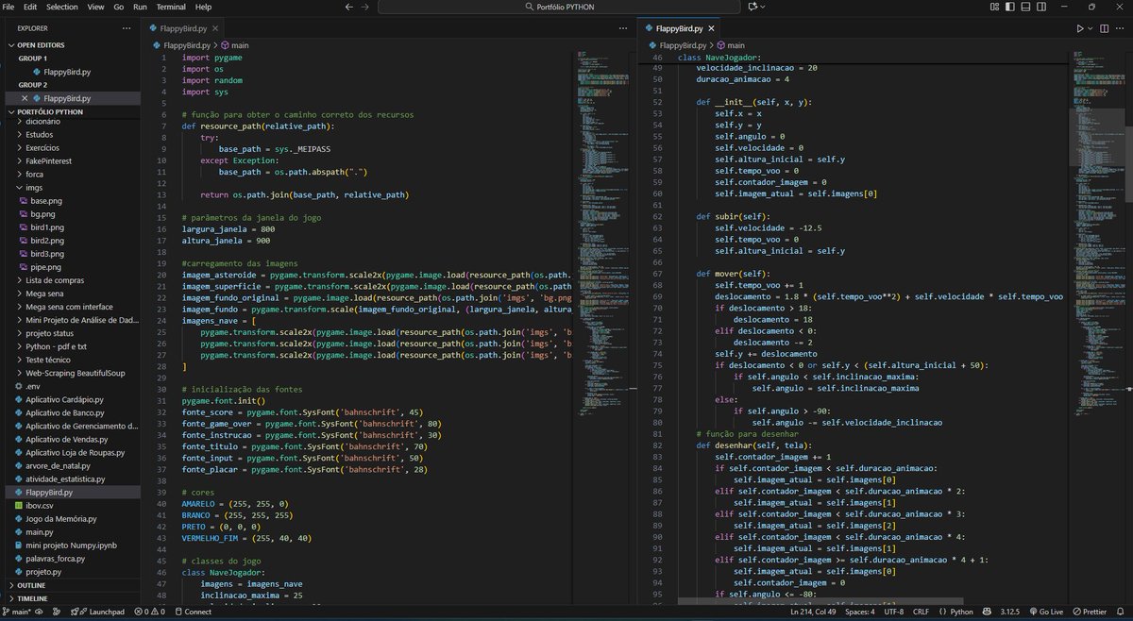Click Ln 214, Col 49 cursor position

(814, 612)
